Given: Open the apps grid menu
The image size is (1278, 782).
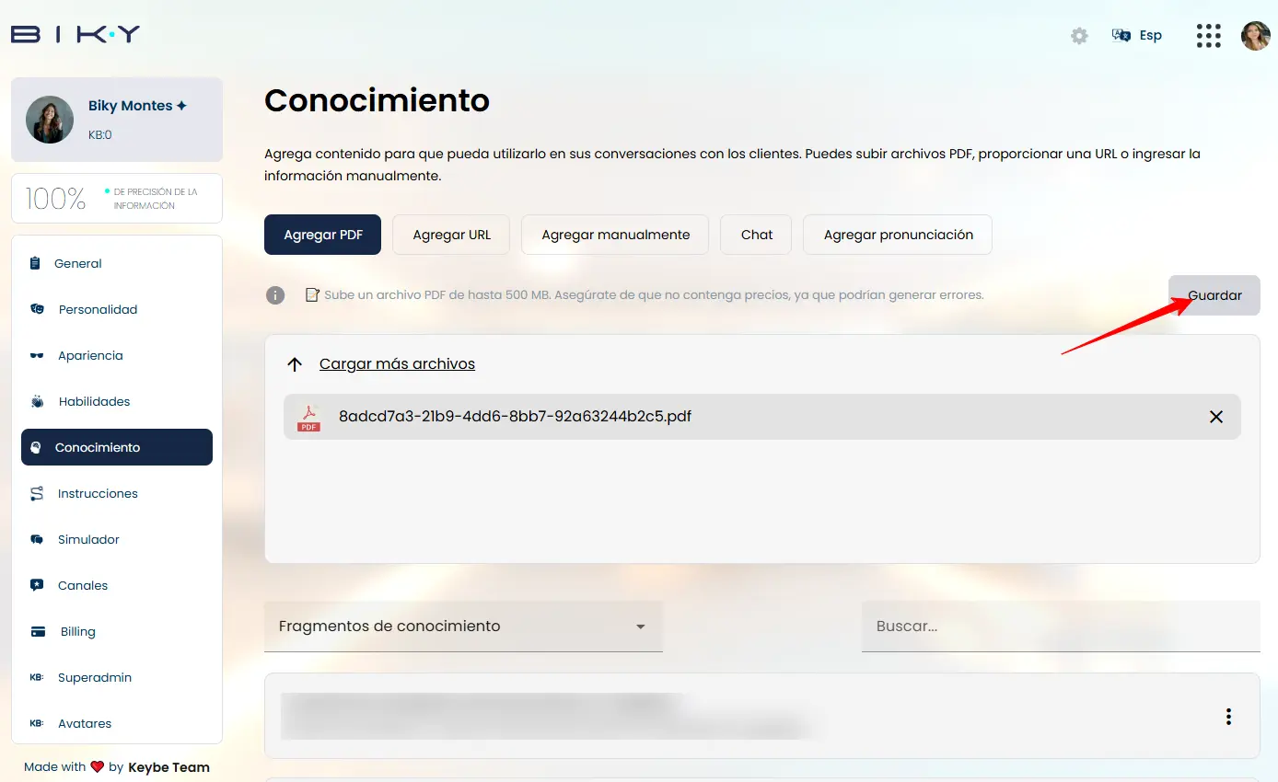Looking at the screenshot, I should click(x=1208, y=36).
